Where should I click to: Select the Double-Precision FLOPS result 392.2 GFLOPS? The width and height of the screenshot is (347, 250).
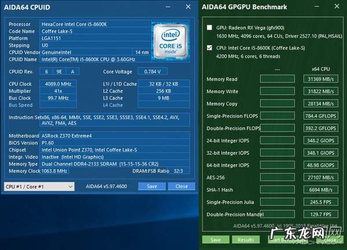[x=320, y=128]
